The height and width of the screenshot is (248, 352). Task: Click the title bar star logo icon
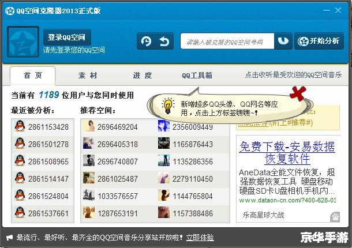tap(10, 10)
